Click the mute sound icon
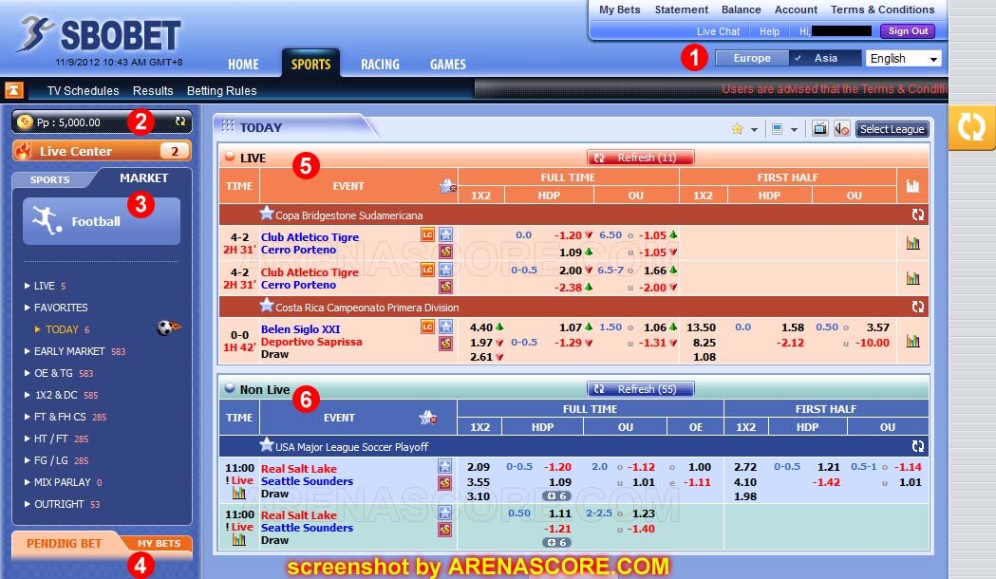The height and width of the screenshot is (579, 996). (x=841, y=129)
